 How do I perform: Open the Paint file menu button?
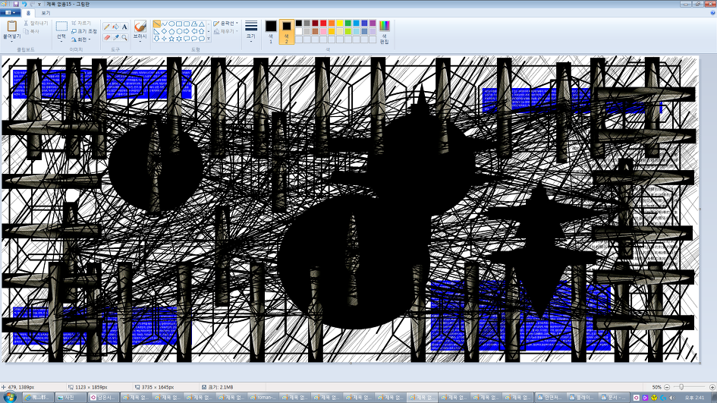click(11, 13)
